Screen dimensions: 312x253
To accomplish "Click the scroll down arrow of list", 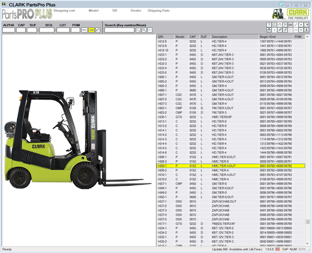I will [x=307, y=243].
